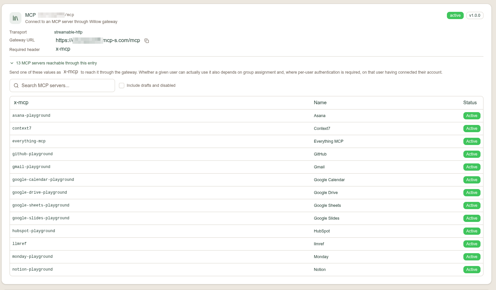Click the Active badge in Notion row

tap(472, 270)
